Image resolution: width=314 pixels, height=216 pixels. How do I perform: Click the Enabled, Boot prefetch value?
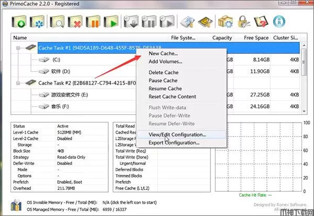pyautogui.click(x=70, y=182)
